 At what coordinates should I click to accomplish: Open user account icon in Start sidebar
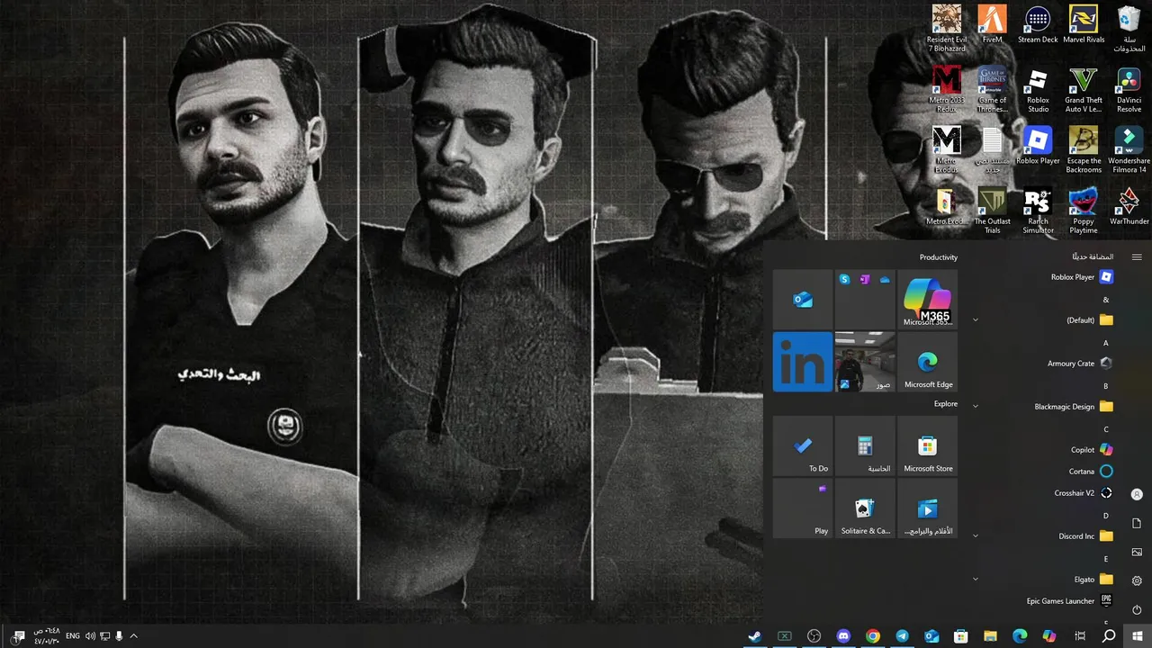click(x=1137, y=494)
